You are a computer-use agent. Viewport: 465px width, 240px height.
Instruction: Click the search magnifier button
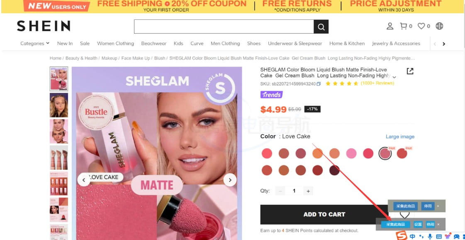[321, 26]
